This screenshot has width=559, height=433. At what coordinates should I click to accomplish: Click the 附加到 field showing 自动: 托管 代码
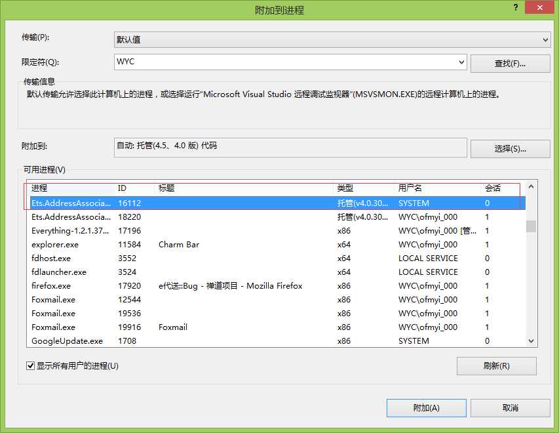(290, 148)
